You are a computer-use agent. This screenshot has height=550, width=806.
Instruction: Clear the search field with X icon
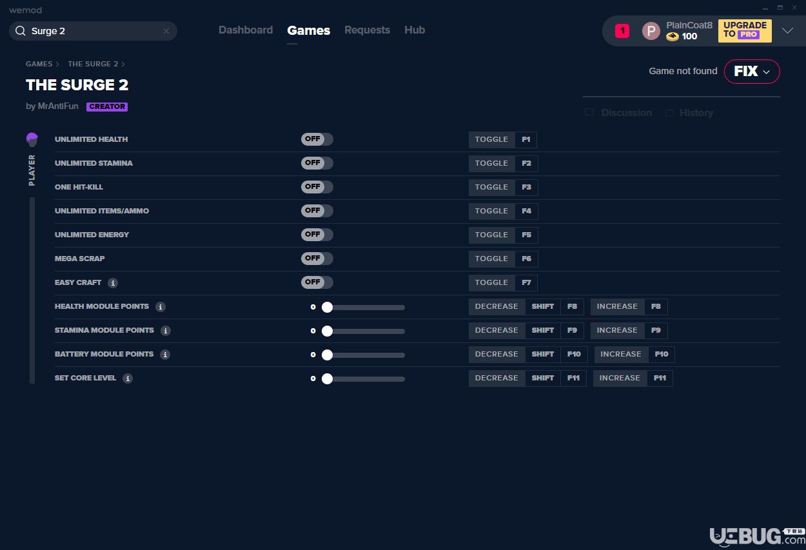pyautogui.click(x=166, y=31)
